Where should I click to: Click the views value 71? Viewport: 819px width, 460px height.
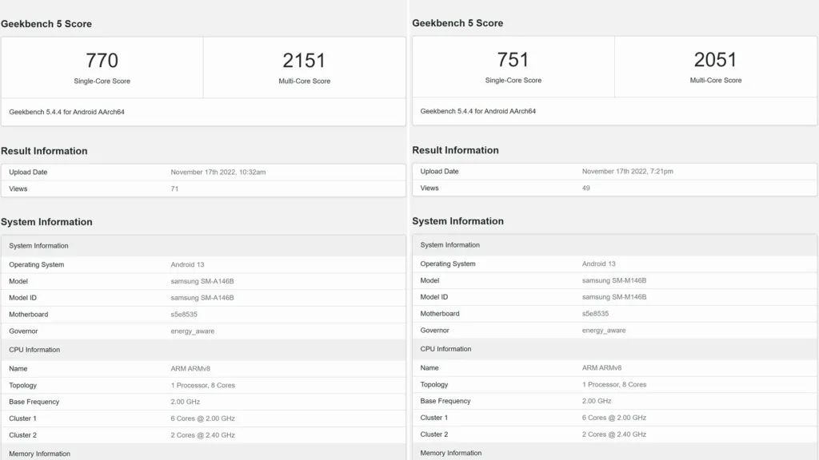174,188
